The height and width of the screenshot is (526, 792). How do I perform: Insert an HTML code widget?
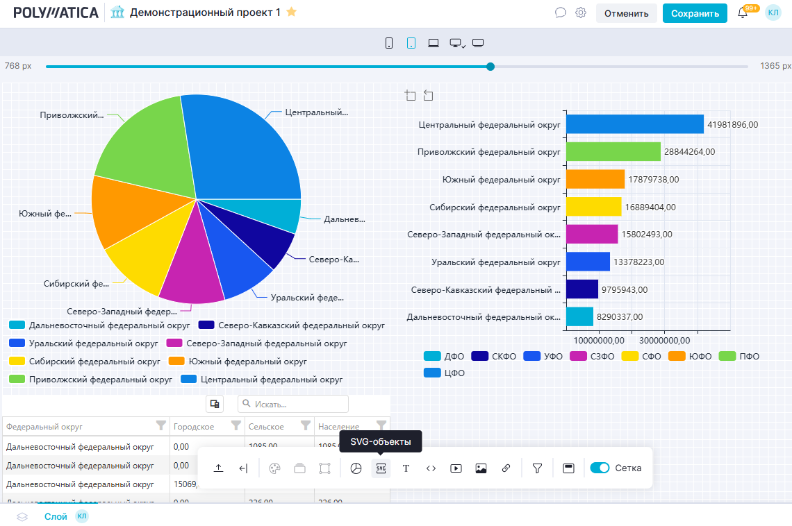click(x=431, y=468)
